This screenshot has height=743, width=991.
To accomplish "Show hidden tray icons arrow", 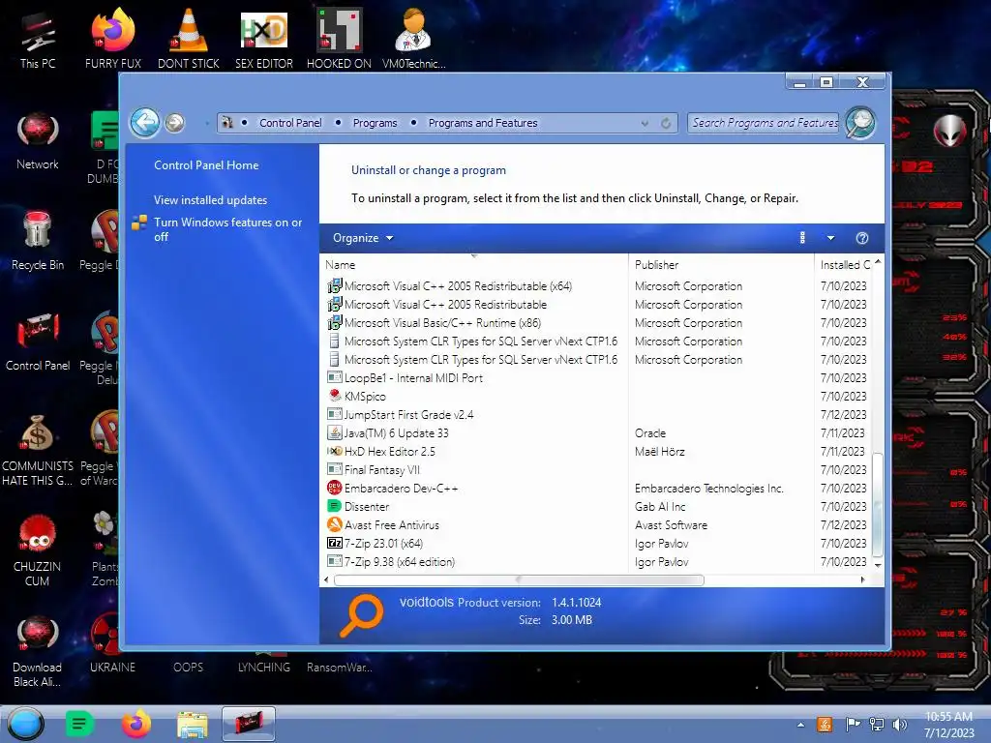I will [800, 725].
